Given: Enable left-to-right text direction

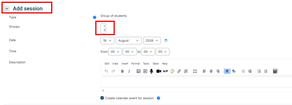Looking at the screenshot, I should [x=227, y=71].
